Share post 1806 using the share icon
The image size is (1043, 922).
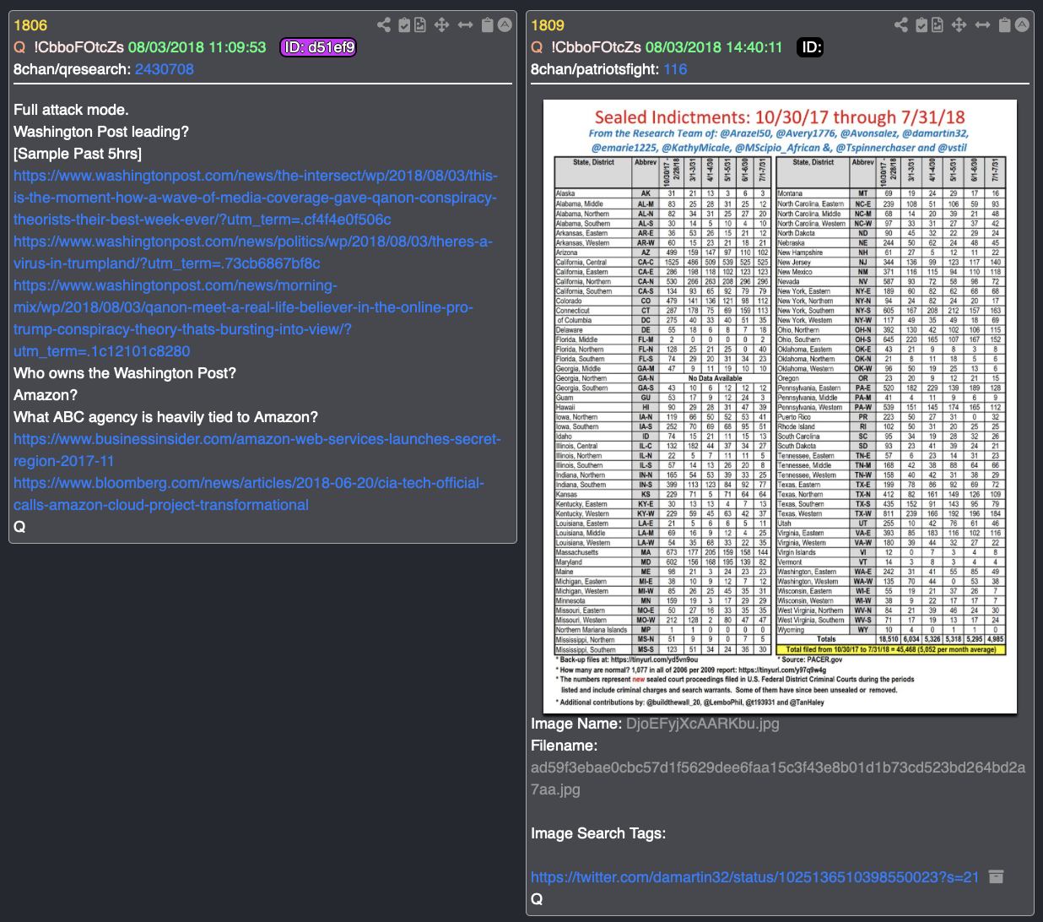tap(384, 25)
